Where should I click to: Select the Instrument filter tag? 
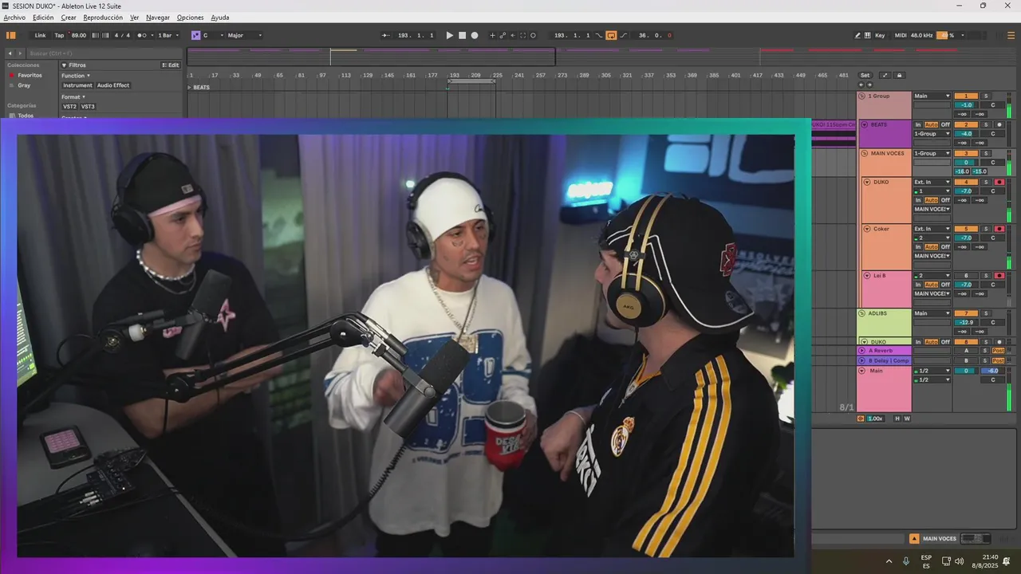point(77,85)
